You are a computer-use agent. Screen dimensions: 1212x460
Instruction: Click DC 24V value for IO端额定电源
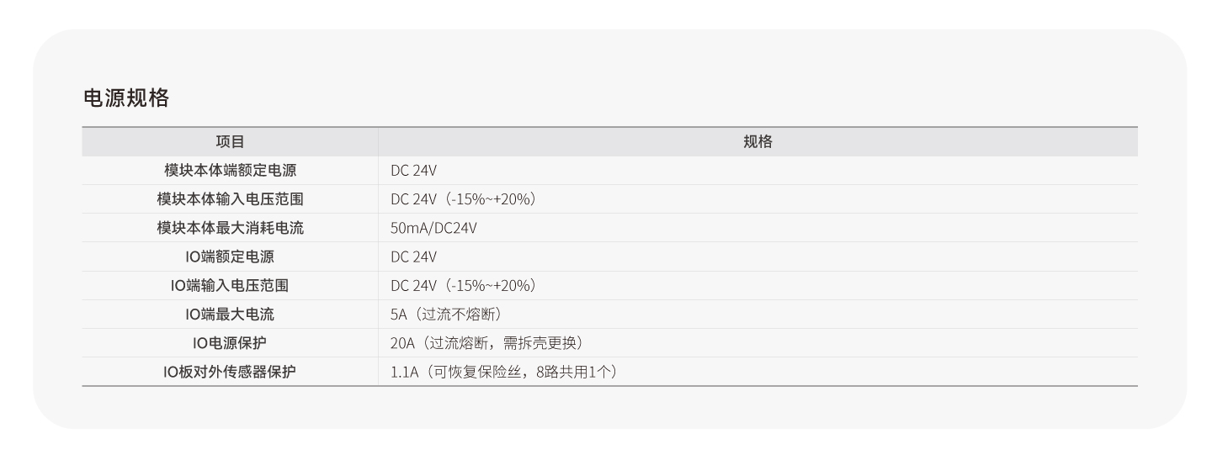point(413,256)
